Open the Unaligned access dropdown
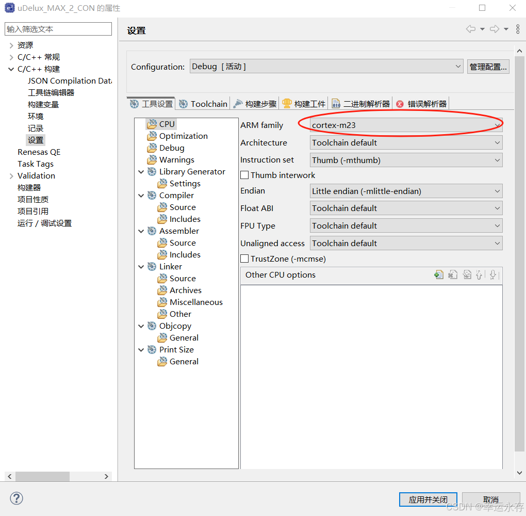This screenshot has width=526, height=516. point(406,243)
